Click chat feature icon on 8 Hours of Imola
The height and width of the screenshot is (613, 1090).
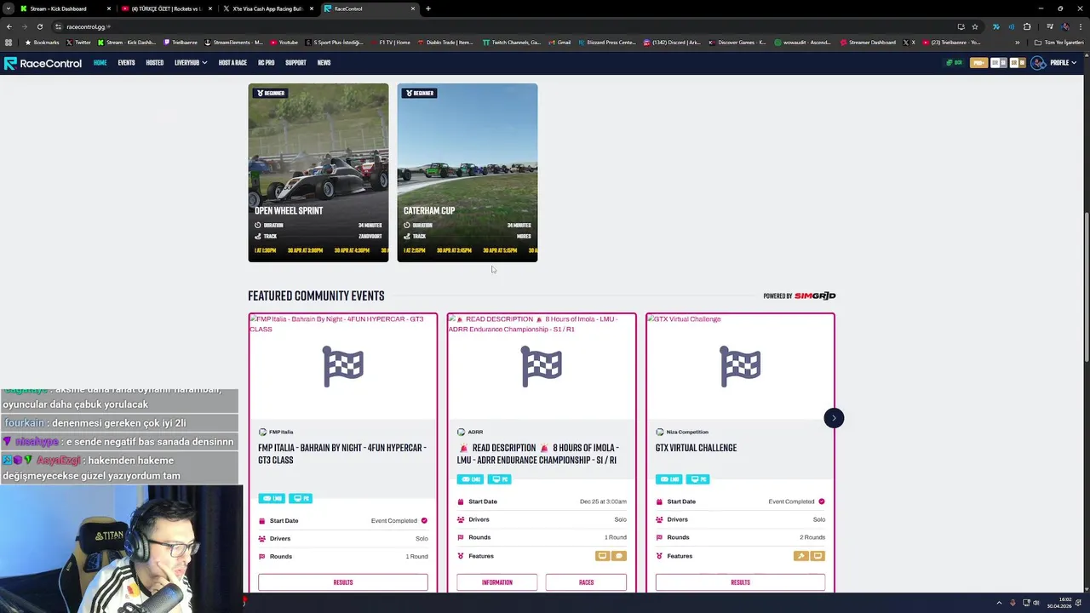tap(619, 556)
